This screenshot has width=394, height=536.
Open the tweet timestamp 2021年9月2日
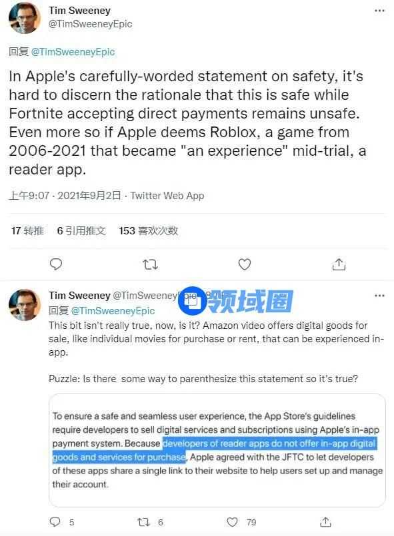click(x=89, y=196)
